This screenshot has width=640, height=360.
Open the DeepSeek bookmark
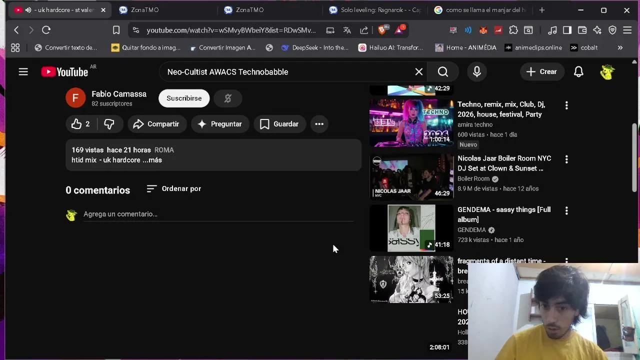pos(314,47)
